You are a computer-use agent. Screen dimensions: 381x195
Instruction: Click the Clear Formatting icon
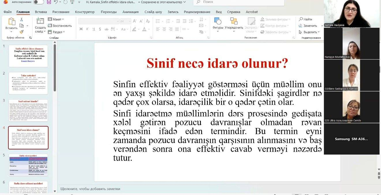click(x=148, y=21)
